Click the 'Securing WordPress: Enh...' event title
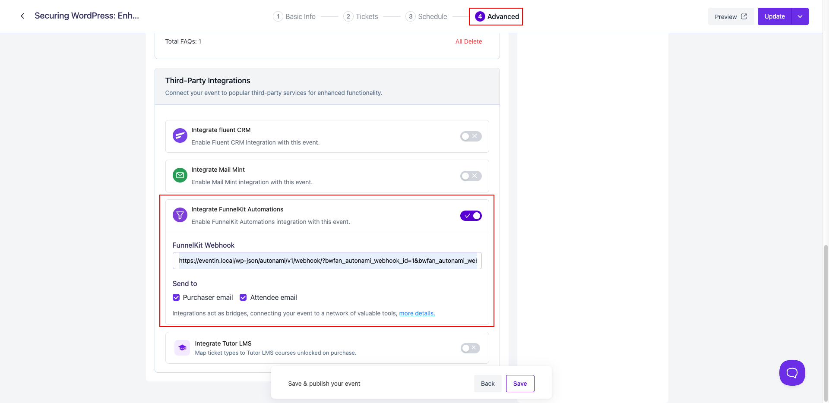This screenshot has width=829, height=403. tap(87, 16)
